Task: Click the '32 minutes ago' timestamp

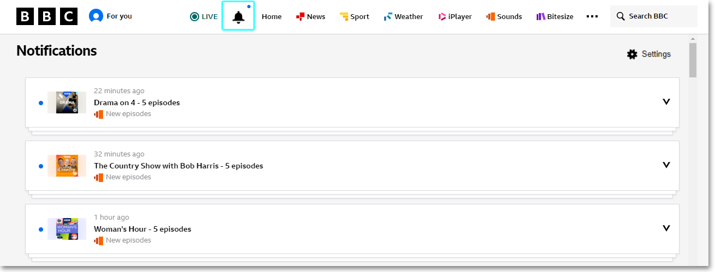Action: (x=119, y=154)
